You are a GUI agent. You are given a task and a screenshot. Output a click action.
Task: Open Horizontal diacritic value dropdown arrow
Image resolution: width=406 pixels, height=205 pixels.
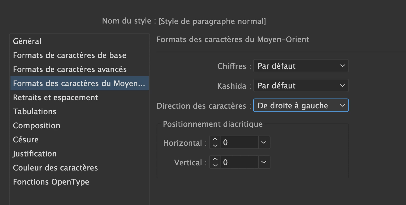[264, 142]
